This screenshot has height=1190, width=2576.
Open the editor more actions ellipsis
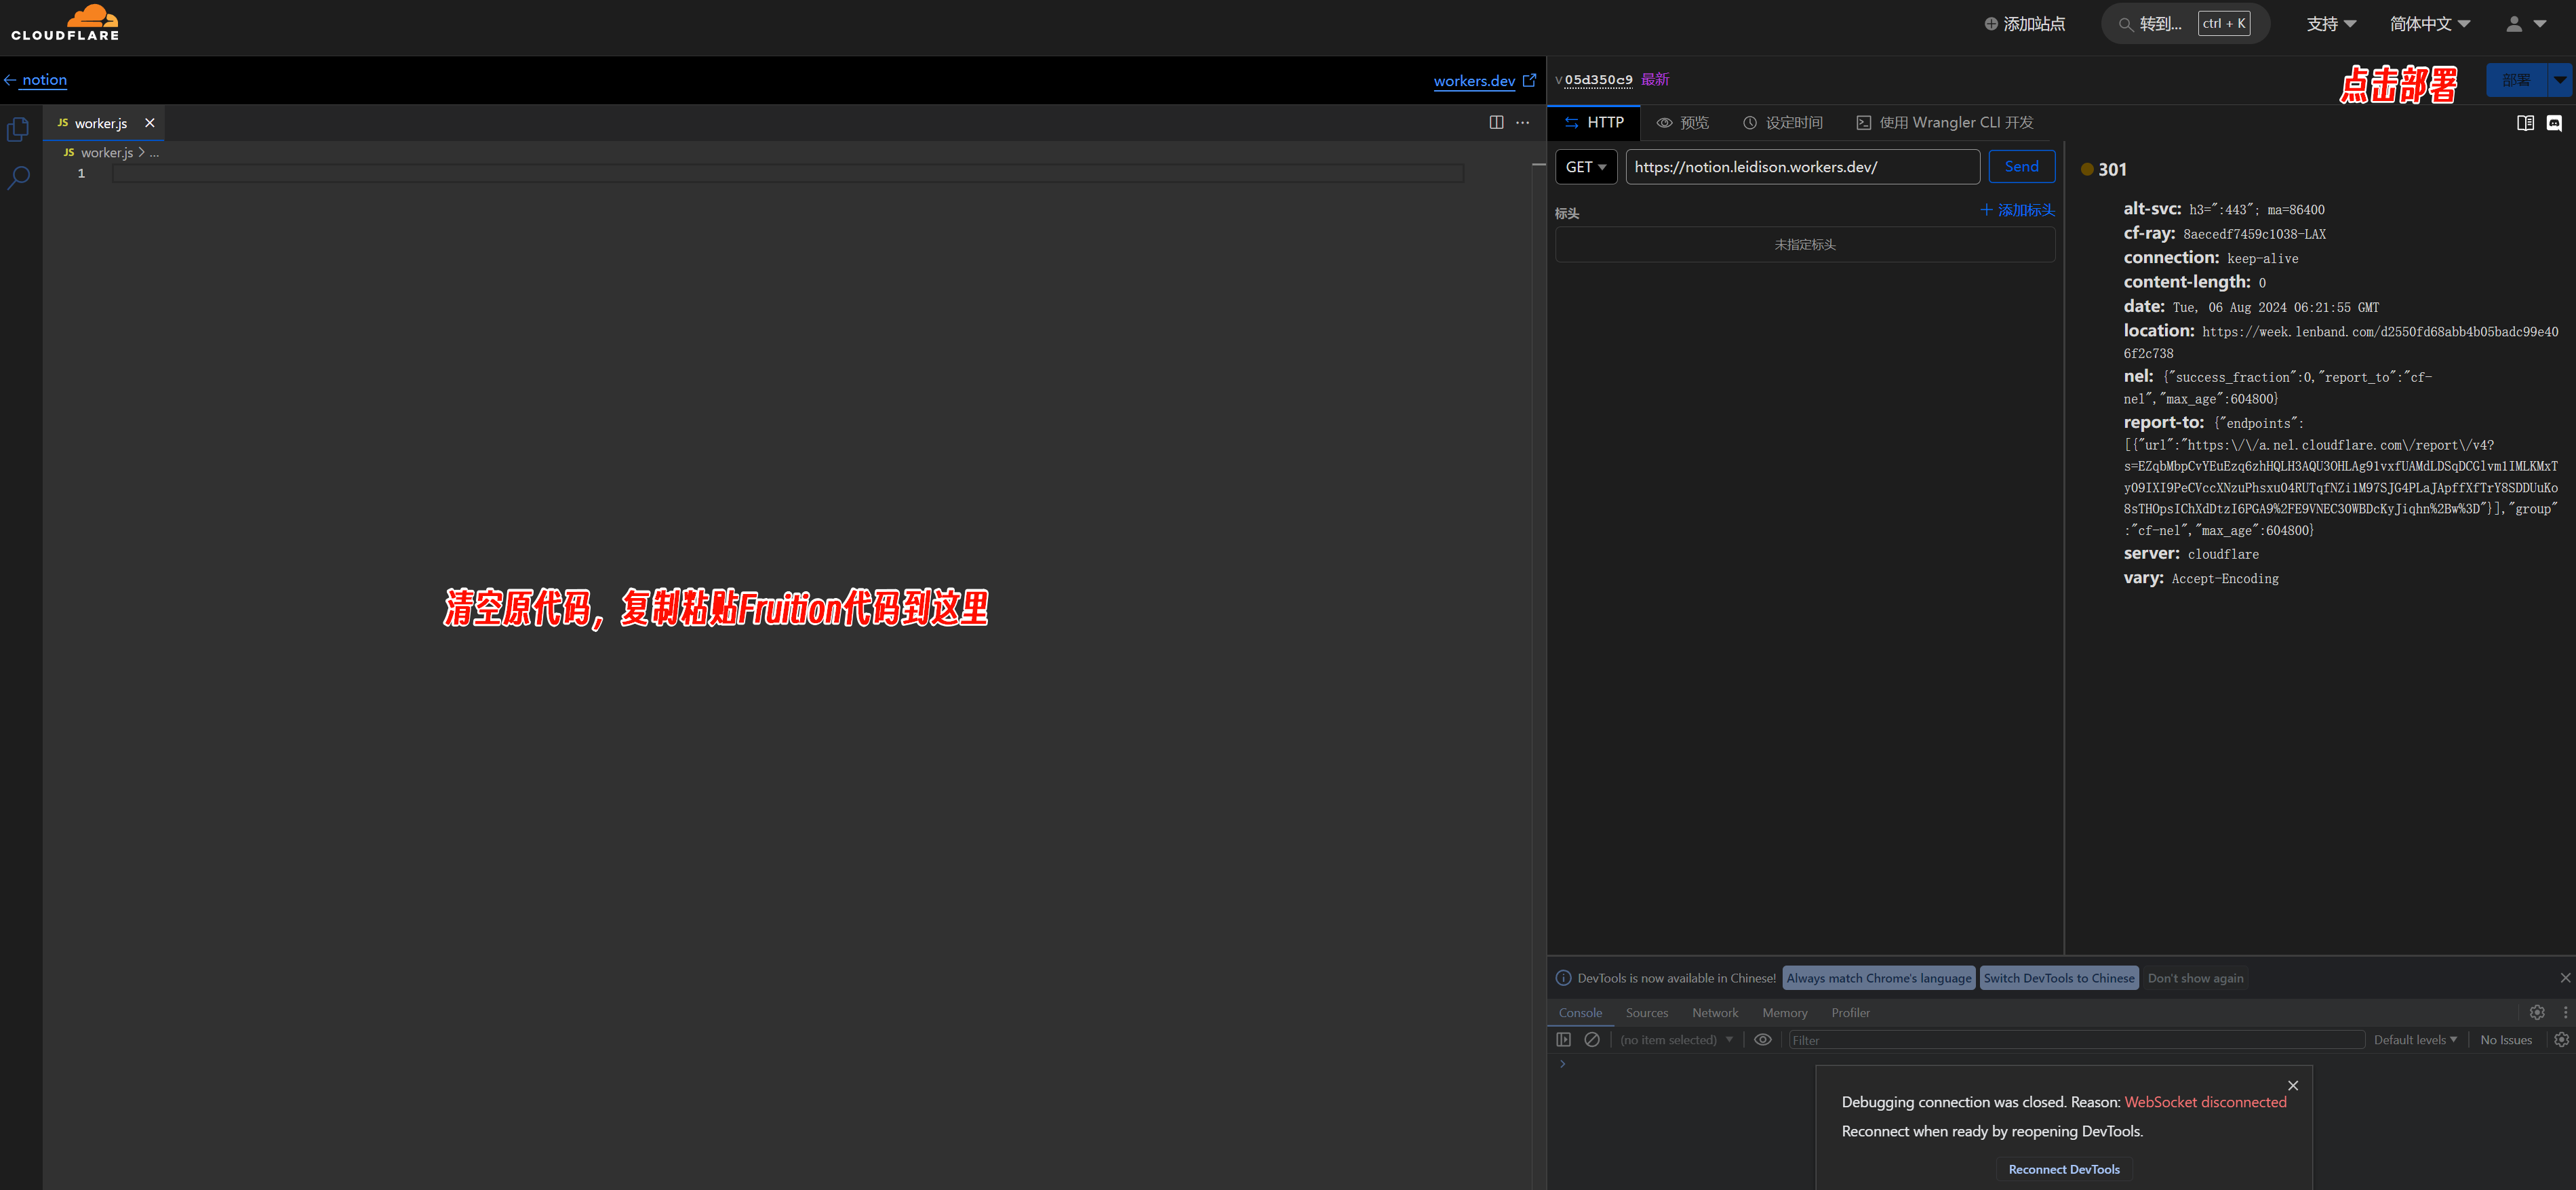[x=1522, y=122]
